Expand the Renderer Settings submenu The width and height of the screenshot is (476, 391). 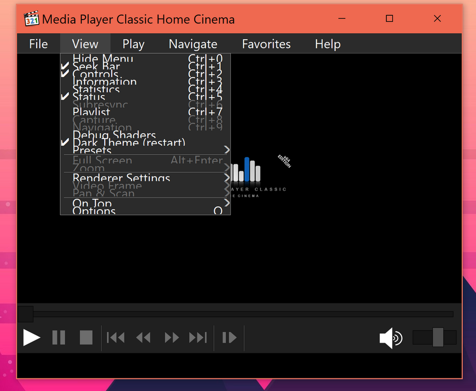click(x=145, y=177)
